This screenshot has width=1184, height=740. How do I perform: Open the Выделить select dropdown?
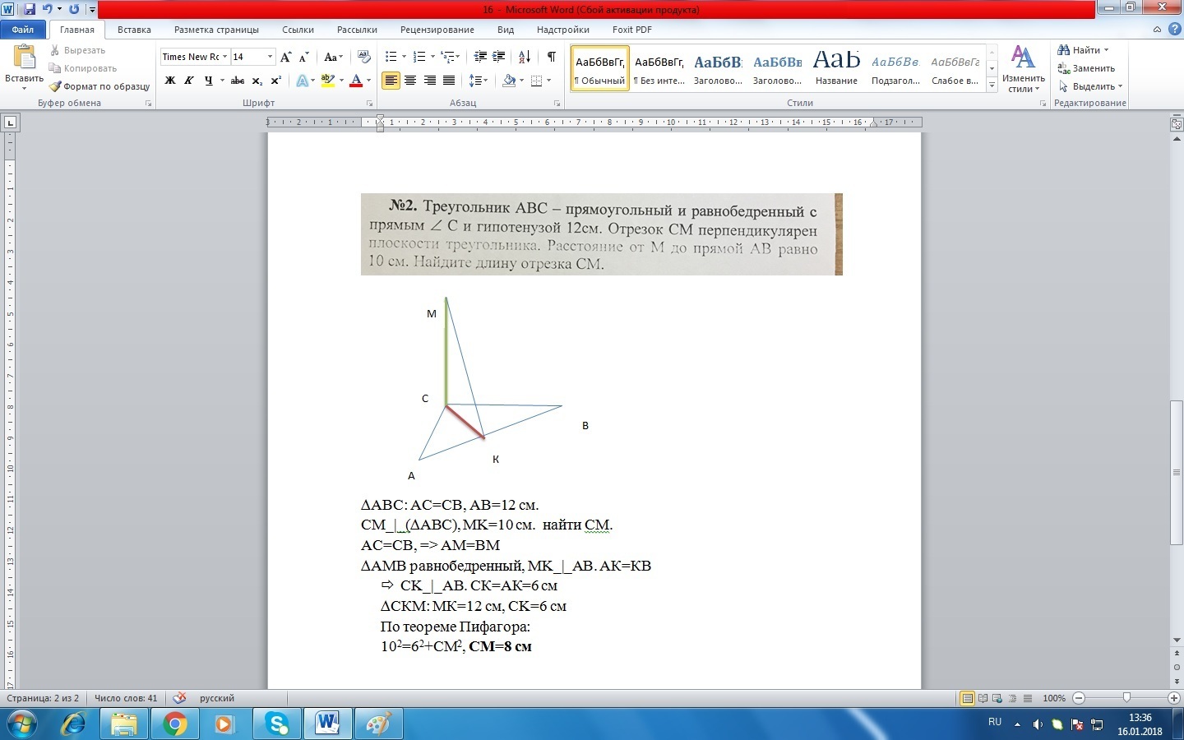pos(1090,86)
